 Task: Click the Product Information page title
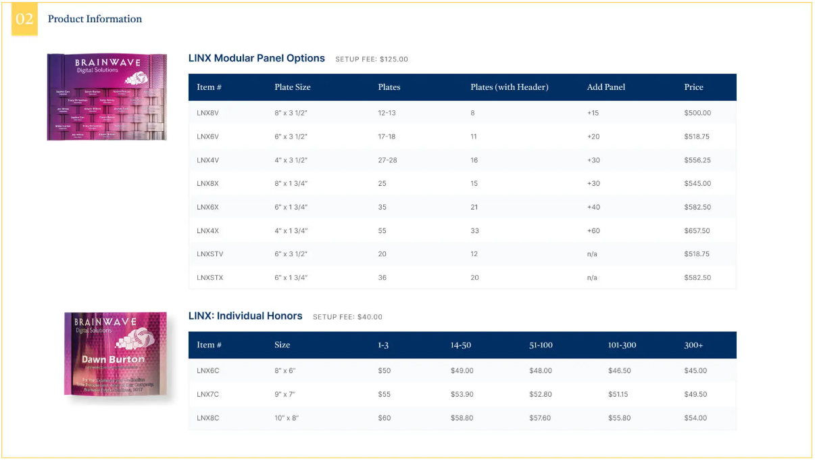click(x=95, y=19)
